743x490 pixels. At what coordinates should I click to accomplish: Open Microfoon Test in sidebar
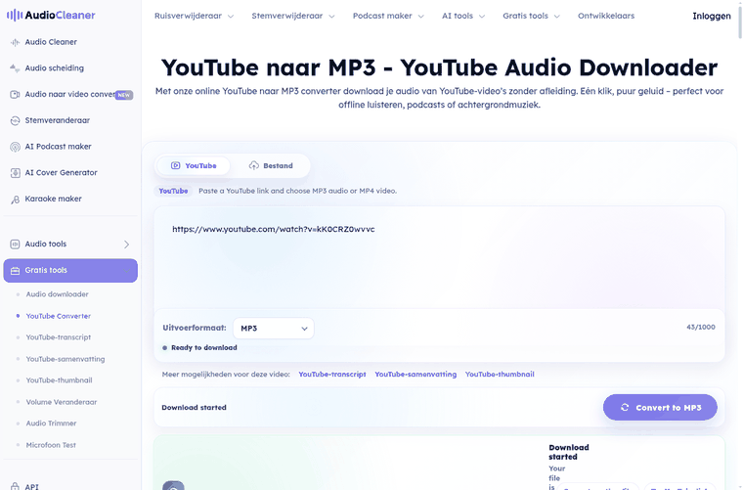click(x=51, y=445)
